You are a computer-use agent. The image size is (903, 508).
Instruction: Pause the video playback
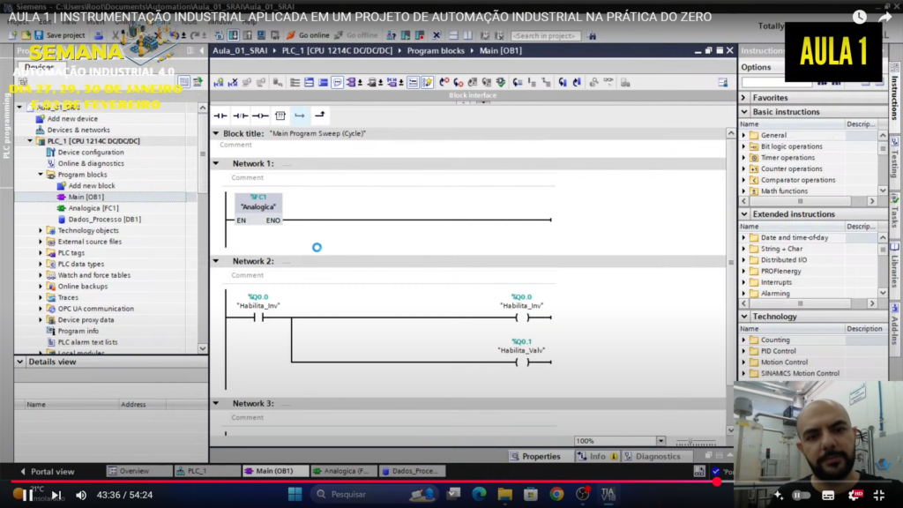pos(27,495)
